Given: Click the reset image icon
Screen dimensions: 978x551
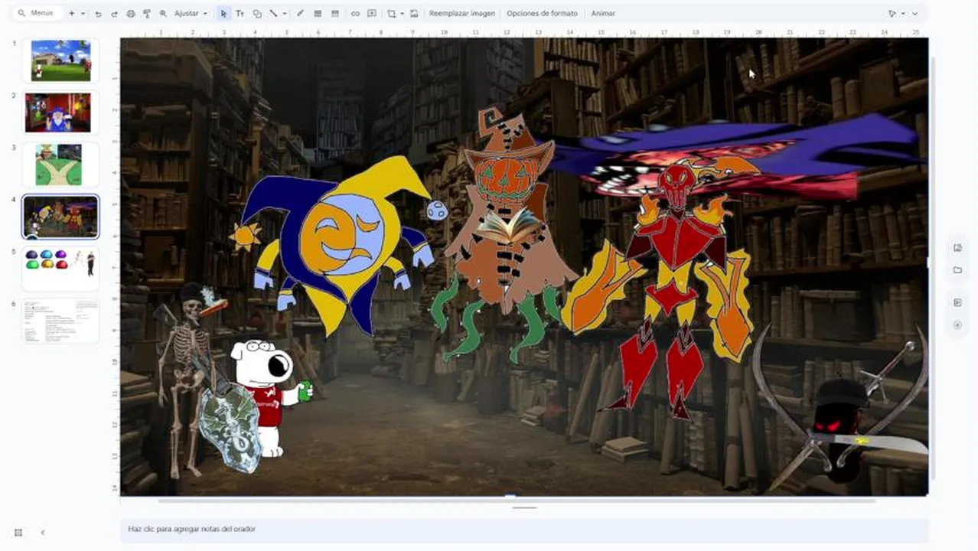Looking at the screenshot, I should coord(414,13).
